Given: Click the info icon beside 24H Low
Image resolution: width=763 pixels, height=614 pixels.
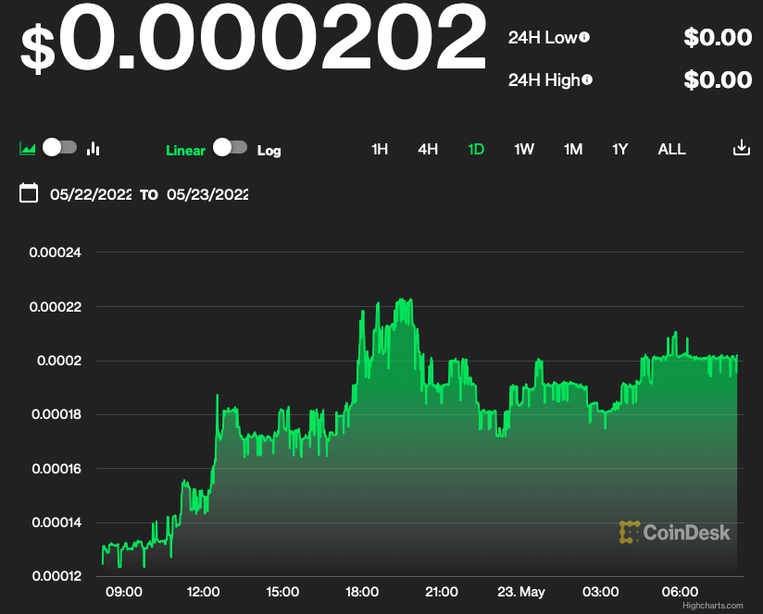Looking at the screenshot, I should (x=584, y=38).
